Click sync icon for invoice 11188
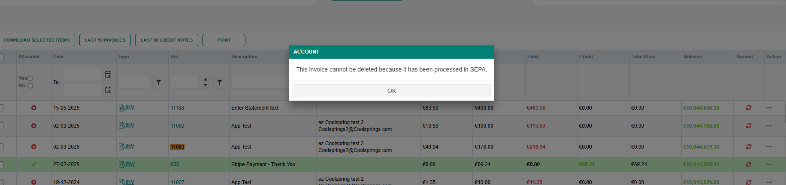 (749, 108)
